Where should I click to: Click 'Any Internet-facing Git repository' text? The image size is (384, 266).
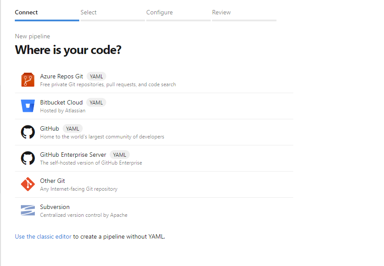pos(79,189)
